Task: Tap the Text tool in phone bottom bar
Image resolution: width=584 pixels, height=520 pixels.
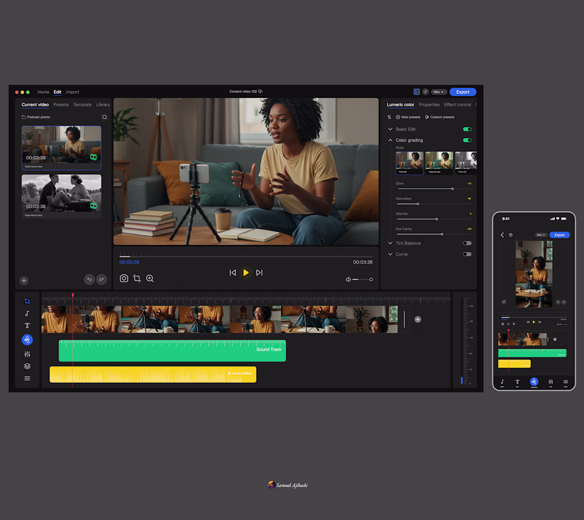Action: 517,382
